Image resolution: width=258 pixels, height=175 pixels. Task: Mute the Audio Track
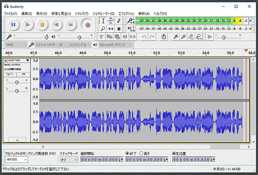point(10,74)
